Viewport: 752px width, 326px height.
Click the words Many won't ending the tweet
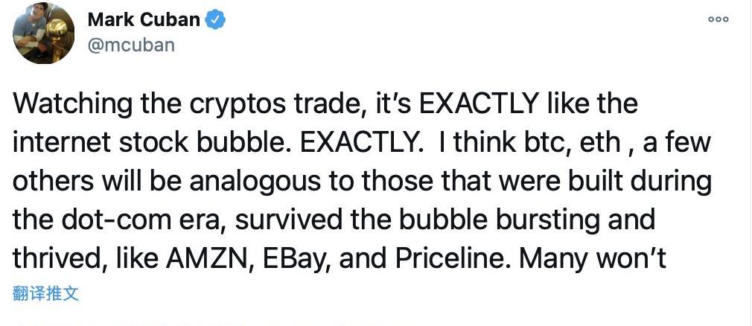[x=593, y=258]
